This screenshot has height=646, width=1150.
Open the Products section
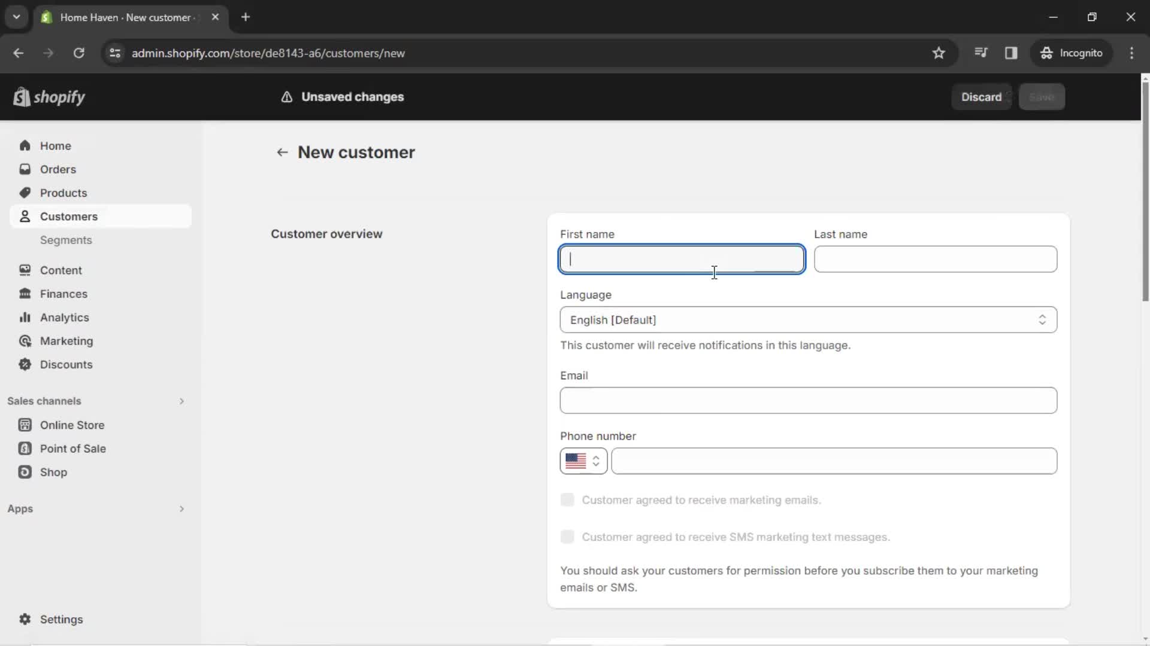tap(63, 193)
